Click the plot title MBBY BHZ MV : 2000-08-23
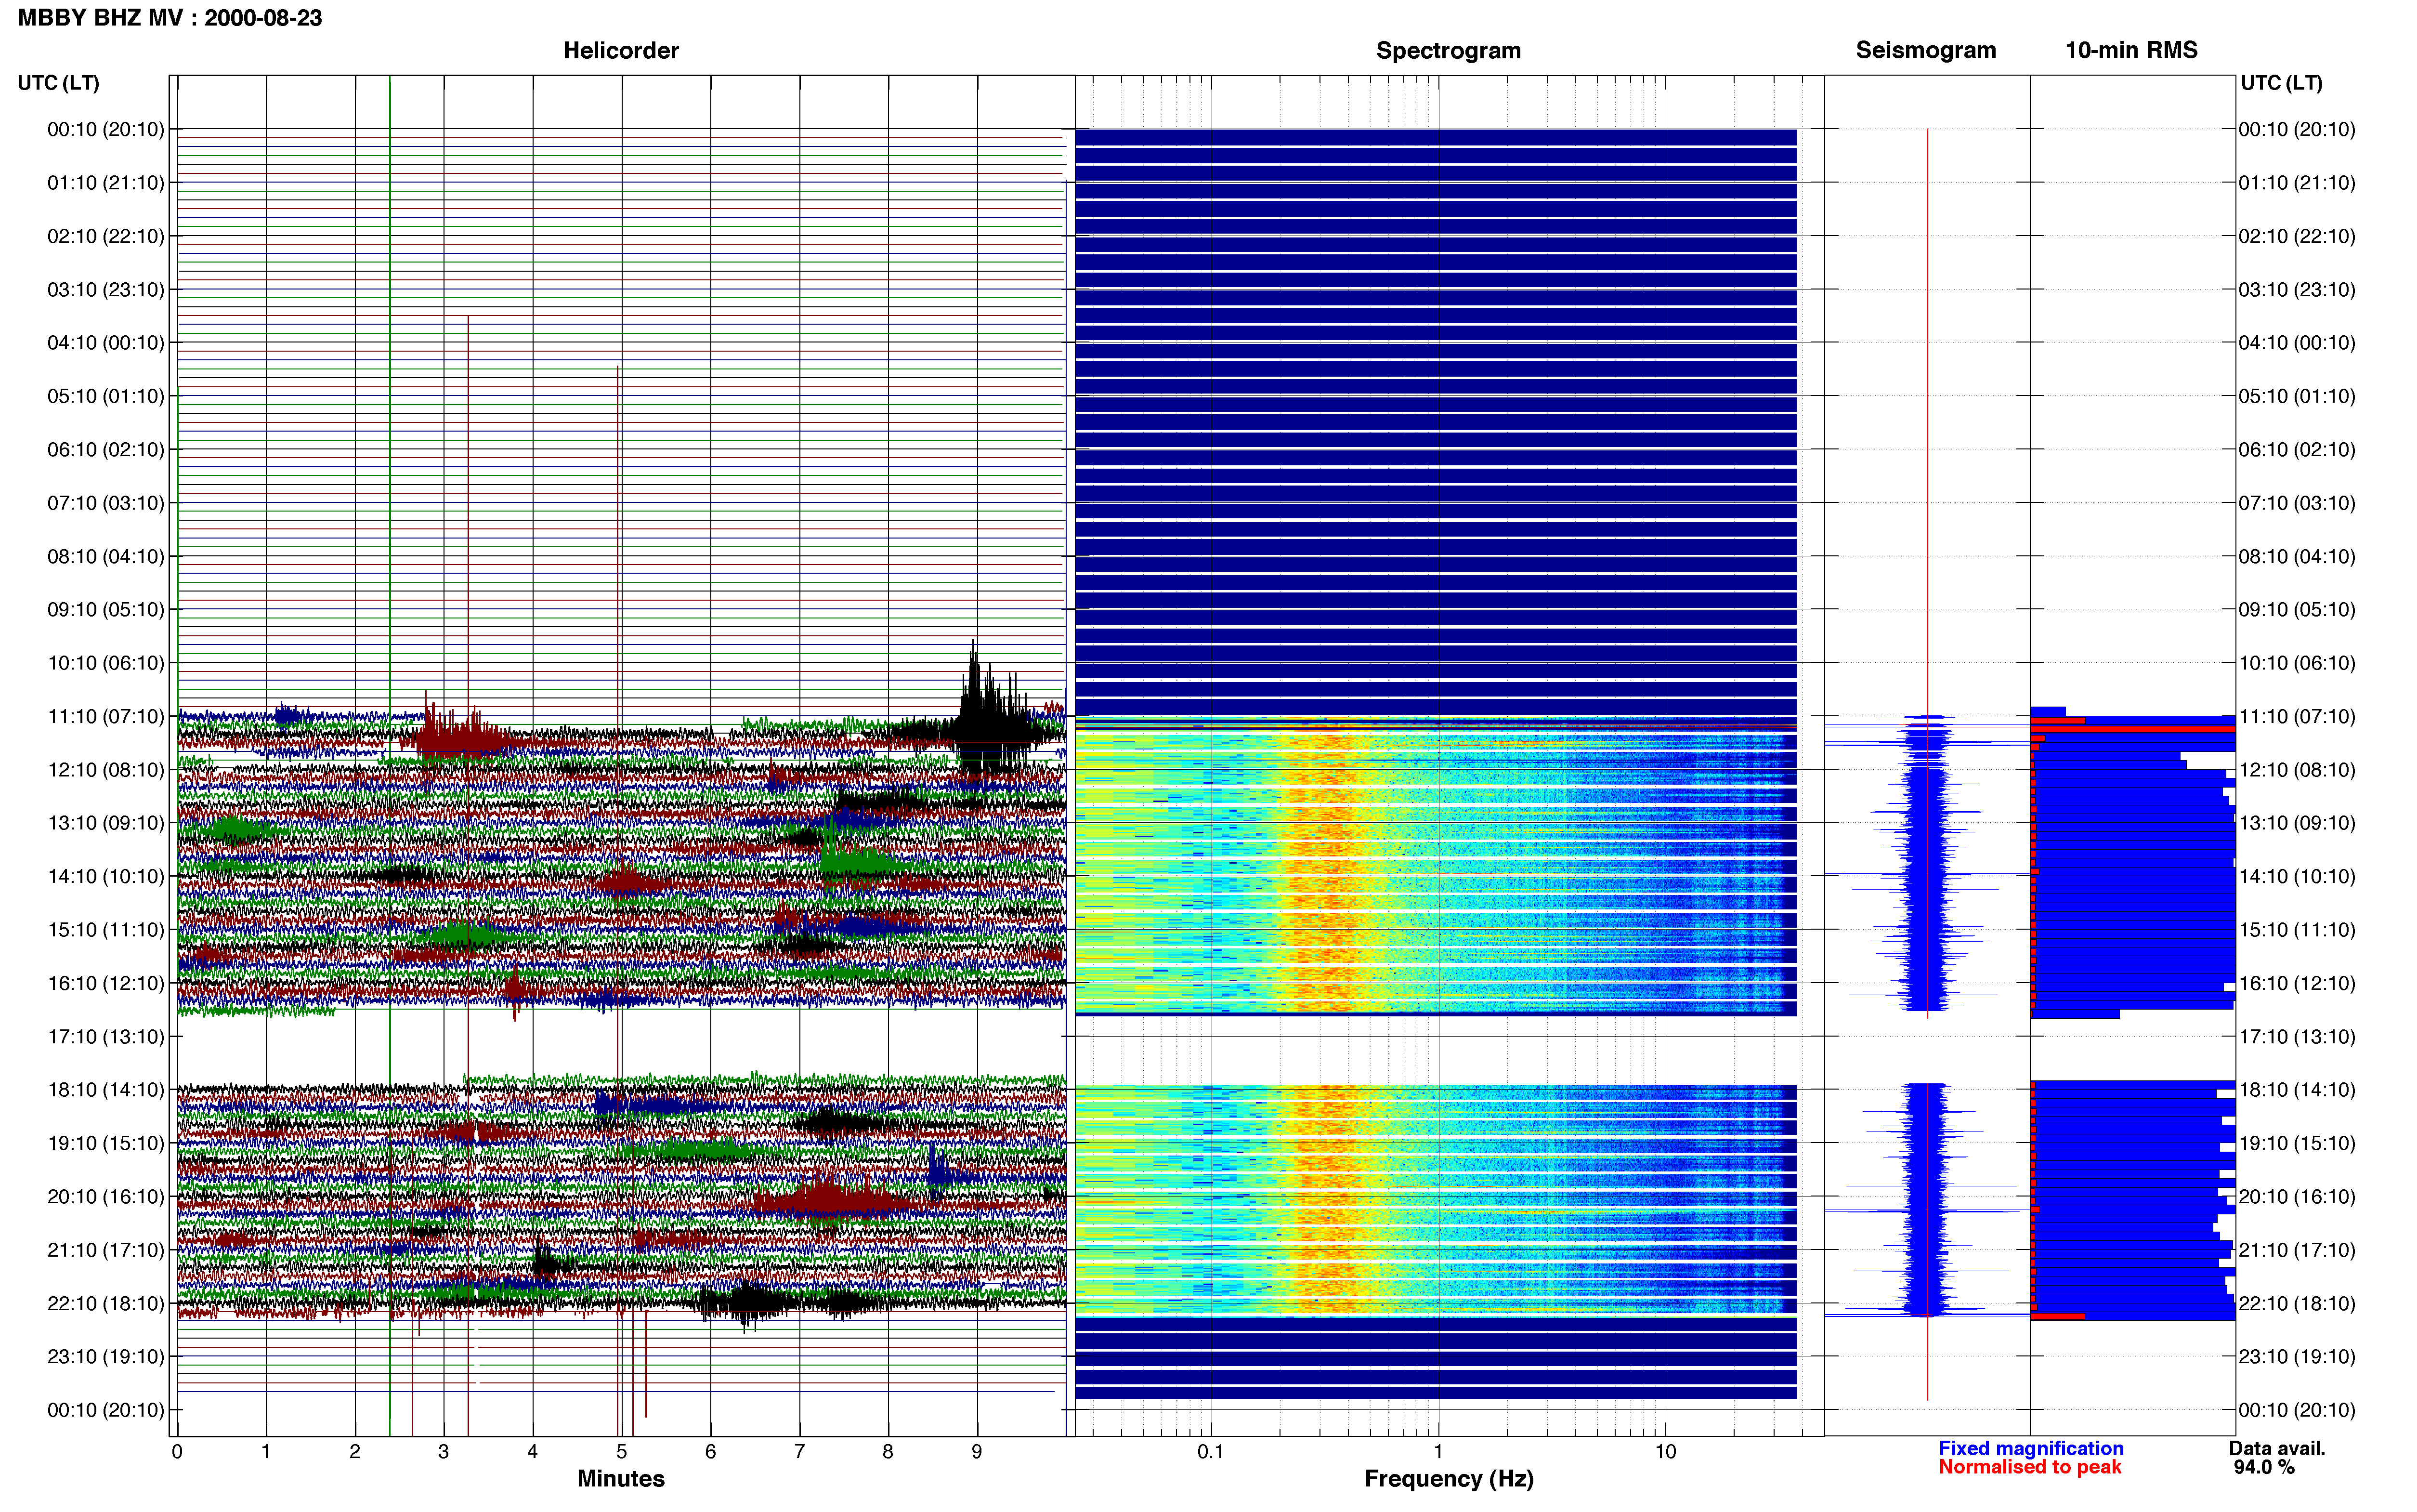 (x=170, y=17)
